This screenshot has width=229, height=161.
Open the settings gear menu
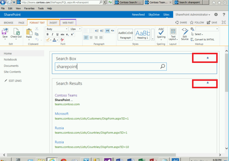[x=216, y=15]
